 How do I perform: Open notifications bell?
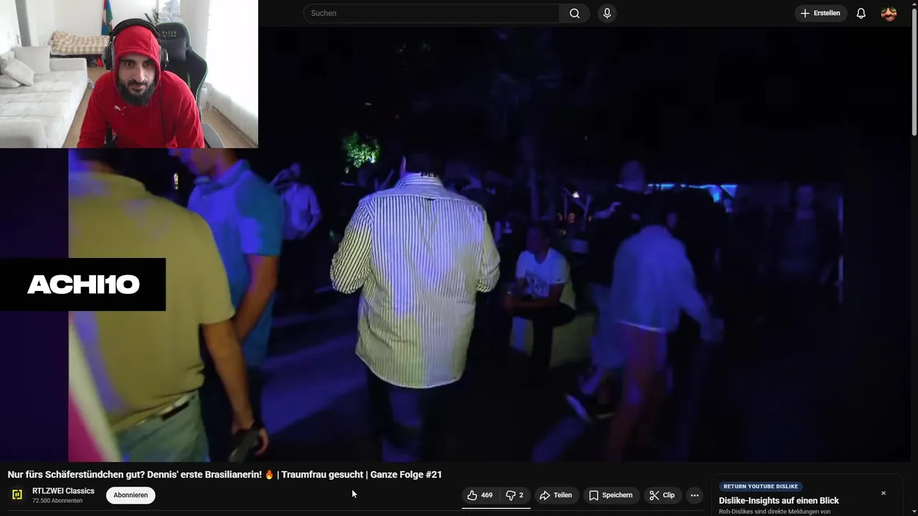pyautogui.click(x=861, y=14)
